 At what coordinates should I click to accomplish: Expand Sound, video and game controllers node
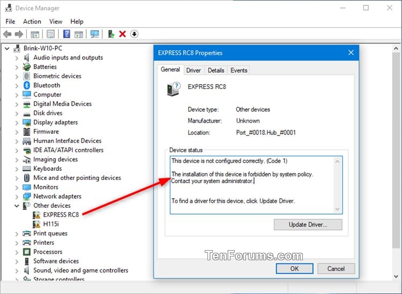[x=17, y=270]
